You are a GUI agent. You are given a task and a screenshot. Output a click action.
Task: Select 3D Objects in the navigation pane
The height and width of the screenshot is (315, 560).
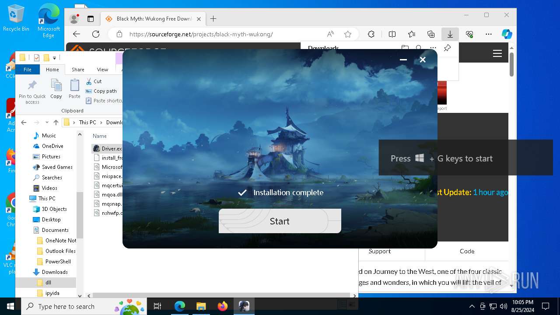click(x=54, y=209)
